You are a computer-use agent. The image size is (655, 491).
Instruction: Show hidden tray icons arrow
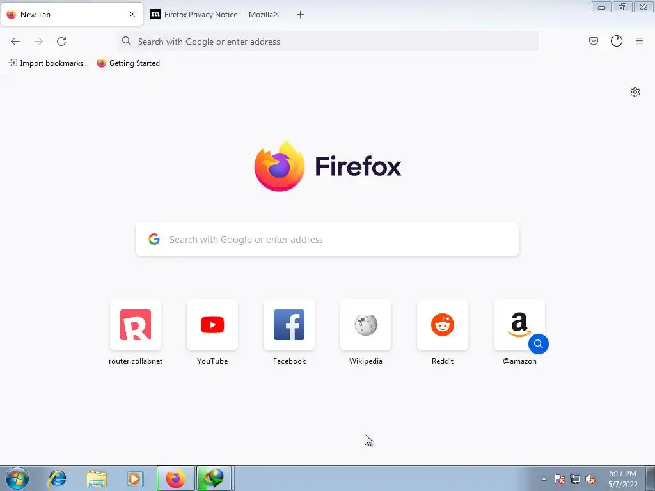click(x=544, y=479)
